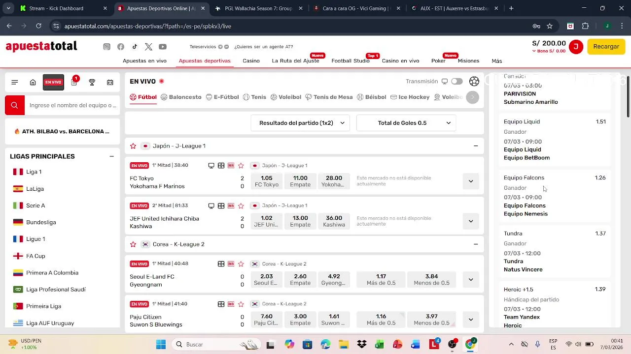The height and width of the screenshot is (354, 631).
Task: Open the bet slip icon with badge
Action: (74, 82)
